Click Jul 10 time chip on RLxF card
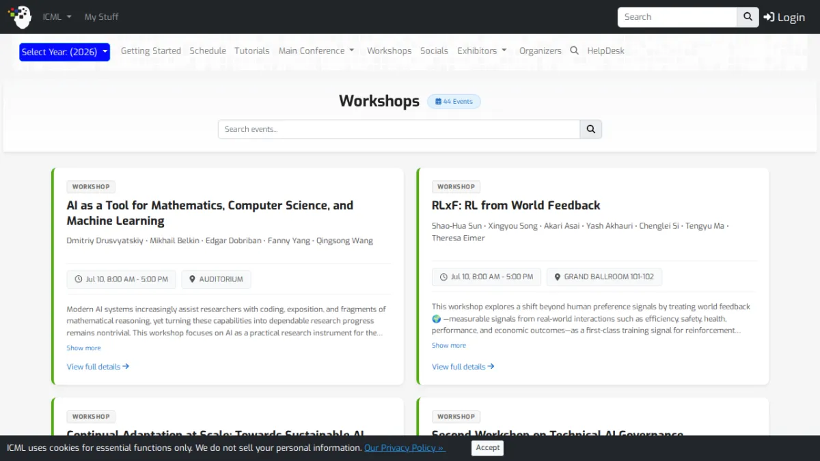Screen dimensions: 820x461 click(x=487, y=277)
